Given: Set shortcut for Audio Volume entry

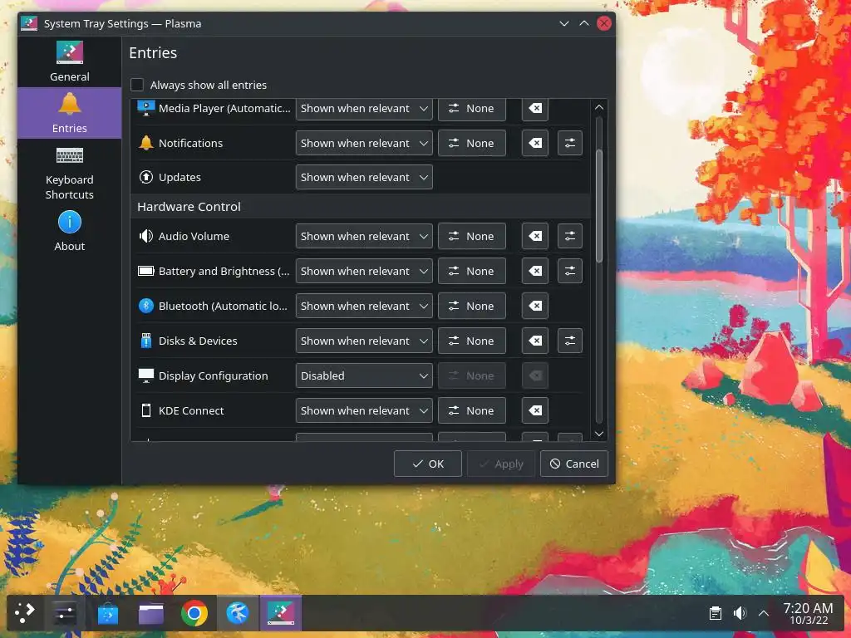Looking at the screenshot, I should (x=472, y=237).
